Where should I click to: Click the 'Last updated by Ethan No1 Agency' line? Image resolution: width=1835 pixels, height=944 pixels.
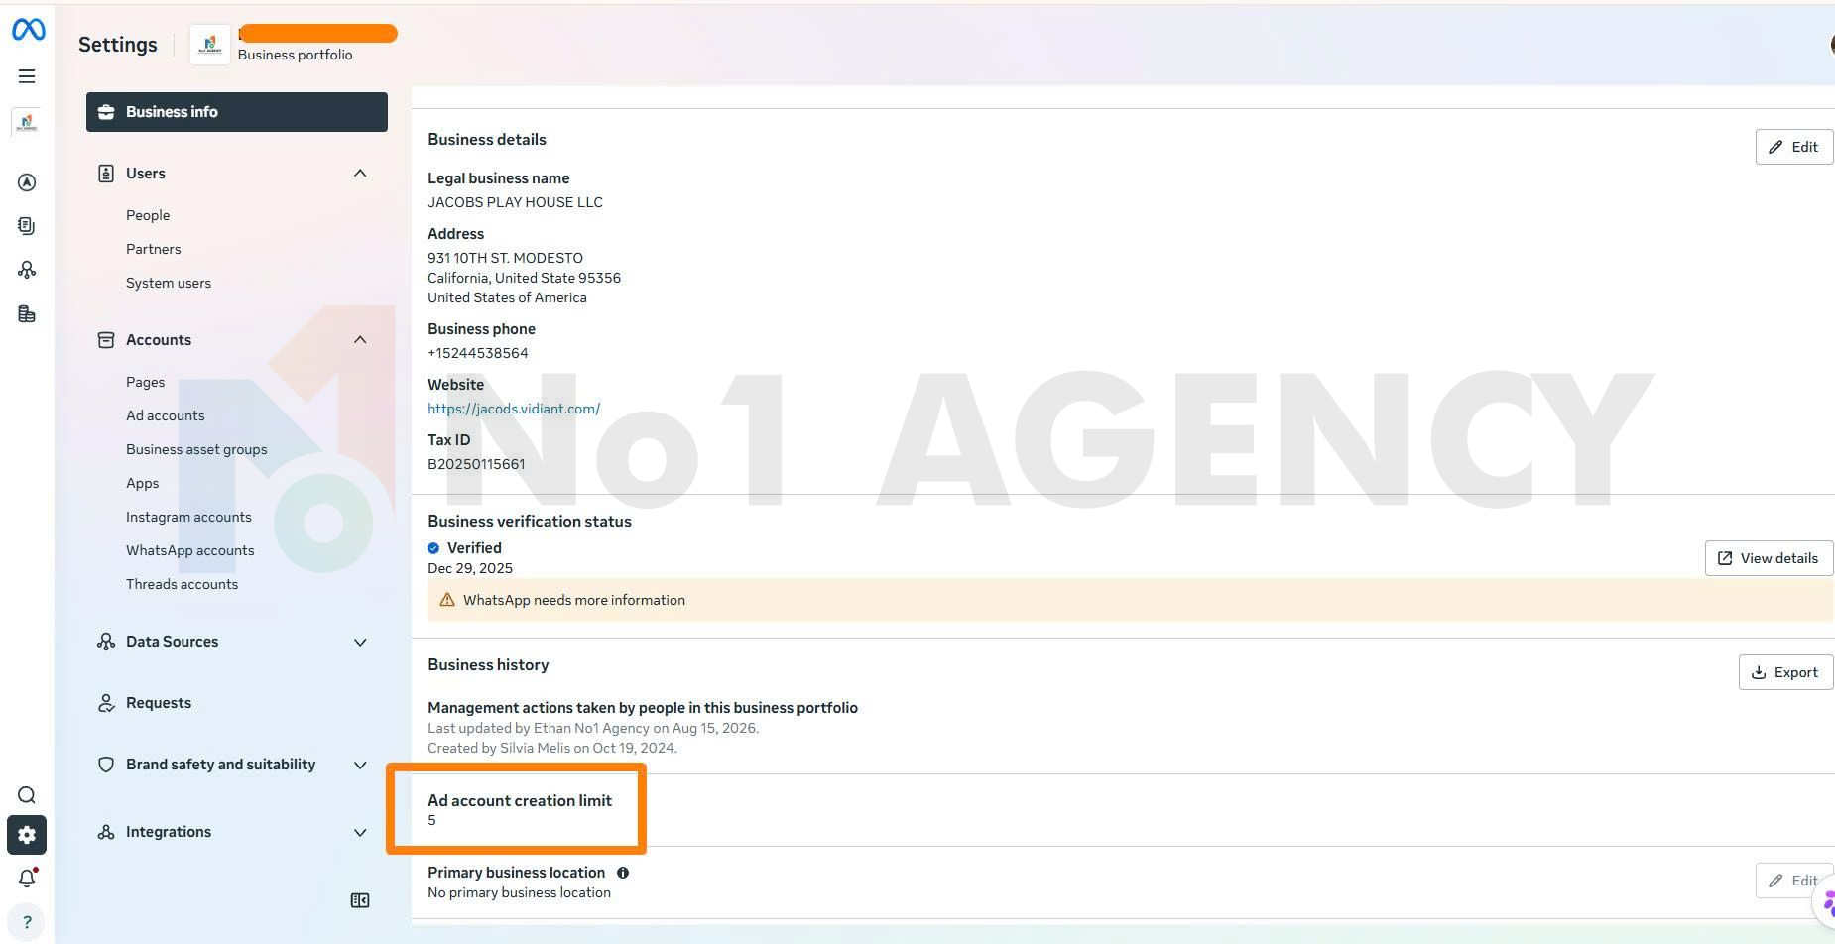coord(593,728)
